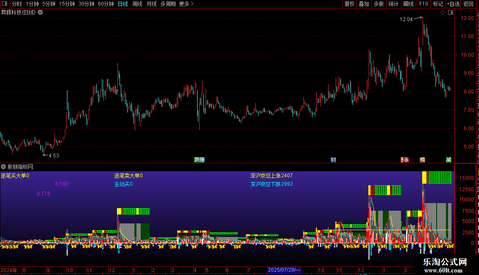The width and height of the screenshot is (479, 275).
Task: Click the 逐笔卖大单0 indicator label
Action: 128,176
